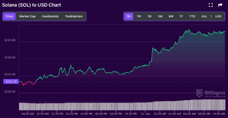Select the Price chart tab

[x=9, y=16]
